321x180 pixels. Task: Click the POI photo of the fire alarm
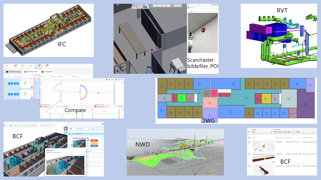pyautogui.click(x=203, y=33)
